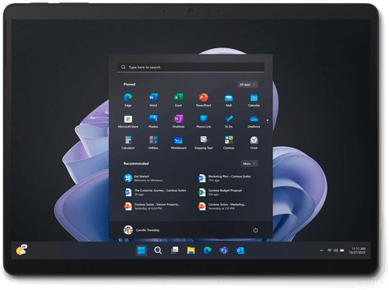This screenshot has width=389, height=290.
Task: Launch the Calculator app
Action: tap(128, 142)
